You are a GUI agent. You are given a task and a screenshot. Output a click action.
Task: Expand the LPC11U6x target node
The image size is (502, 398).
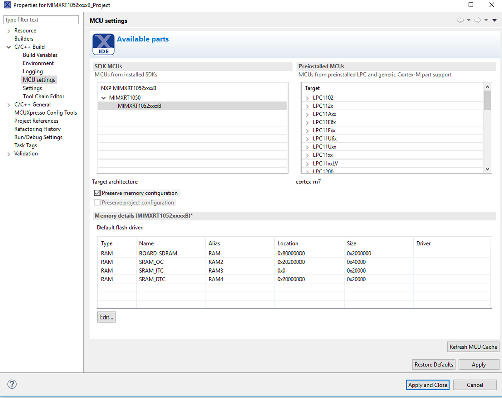click(x=307, y=139)
